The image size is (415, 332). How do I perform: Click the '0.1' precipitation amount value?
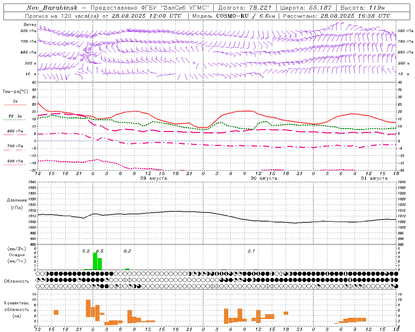251,251
